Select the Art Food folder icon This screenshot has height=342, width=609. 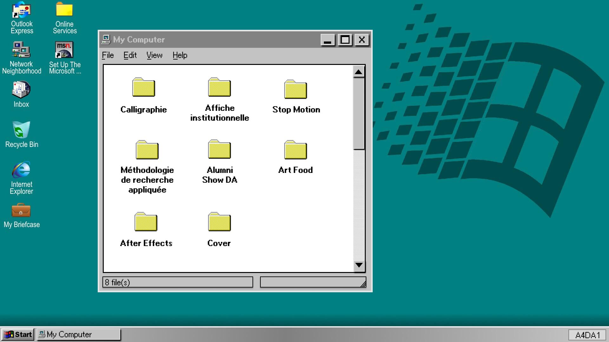(296, 150)
